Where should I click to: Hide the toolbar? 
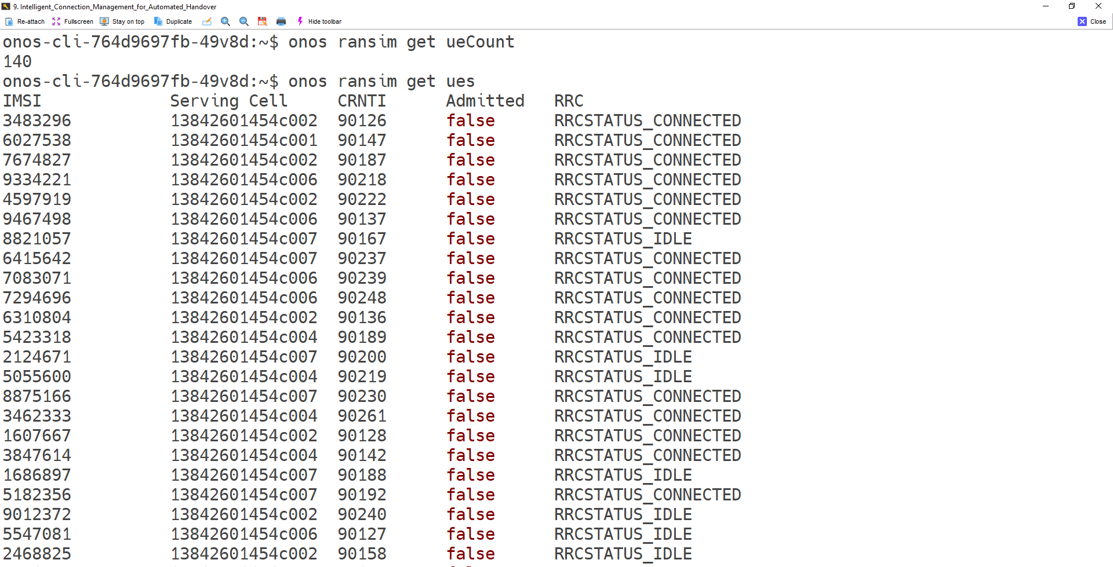[x=319, y=21]
